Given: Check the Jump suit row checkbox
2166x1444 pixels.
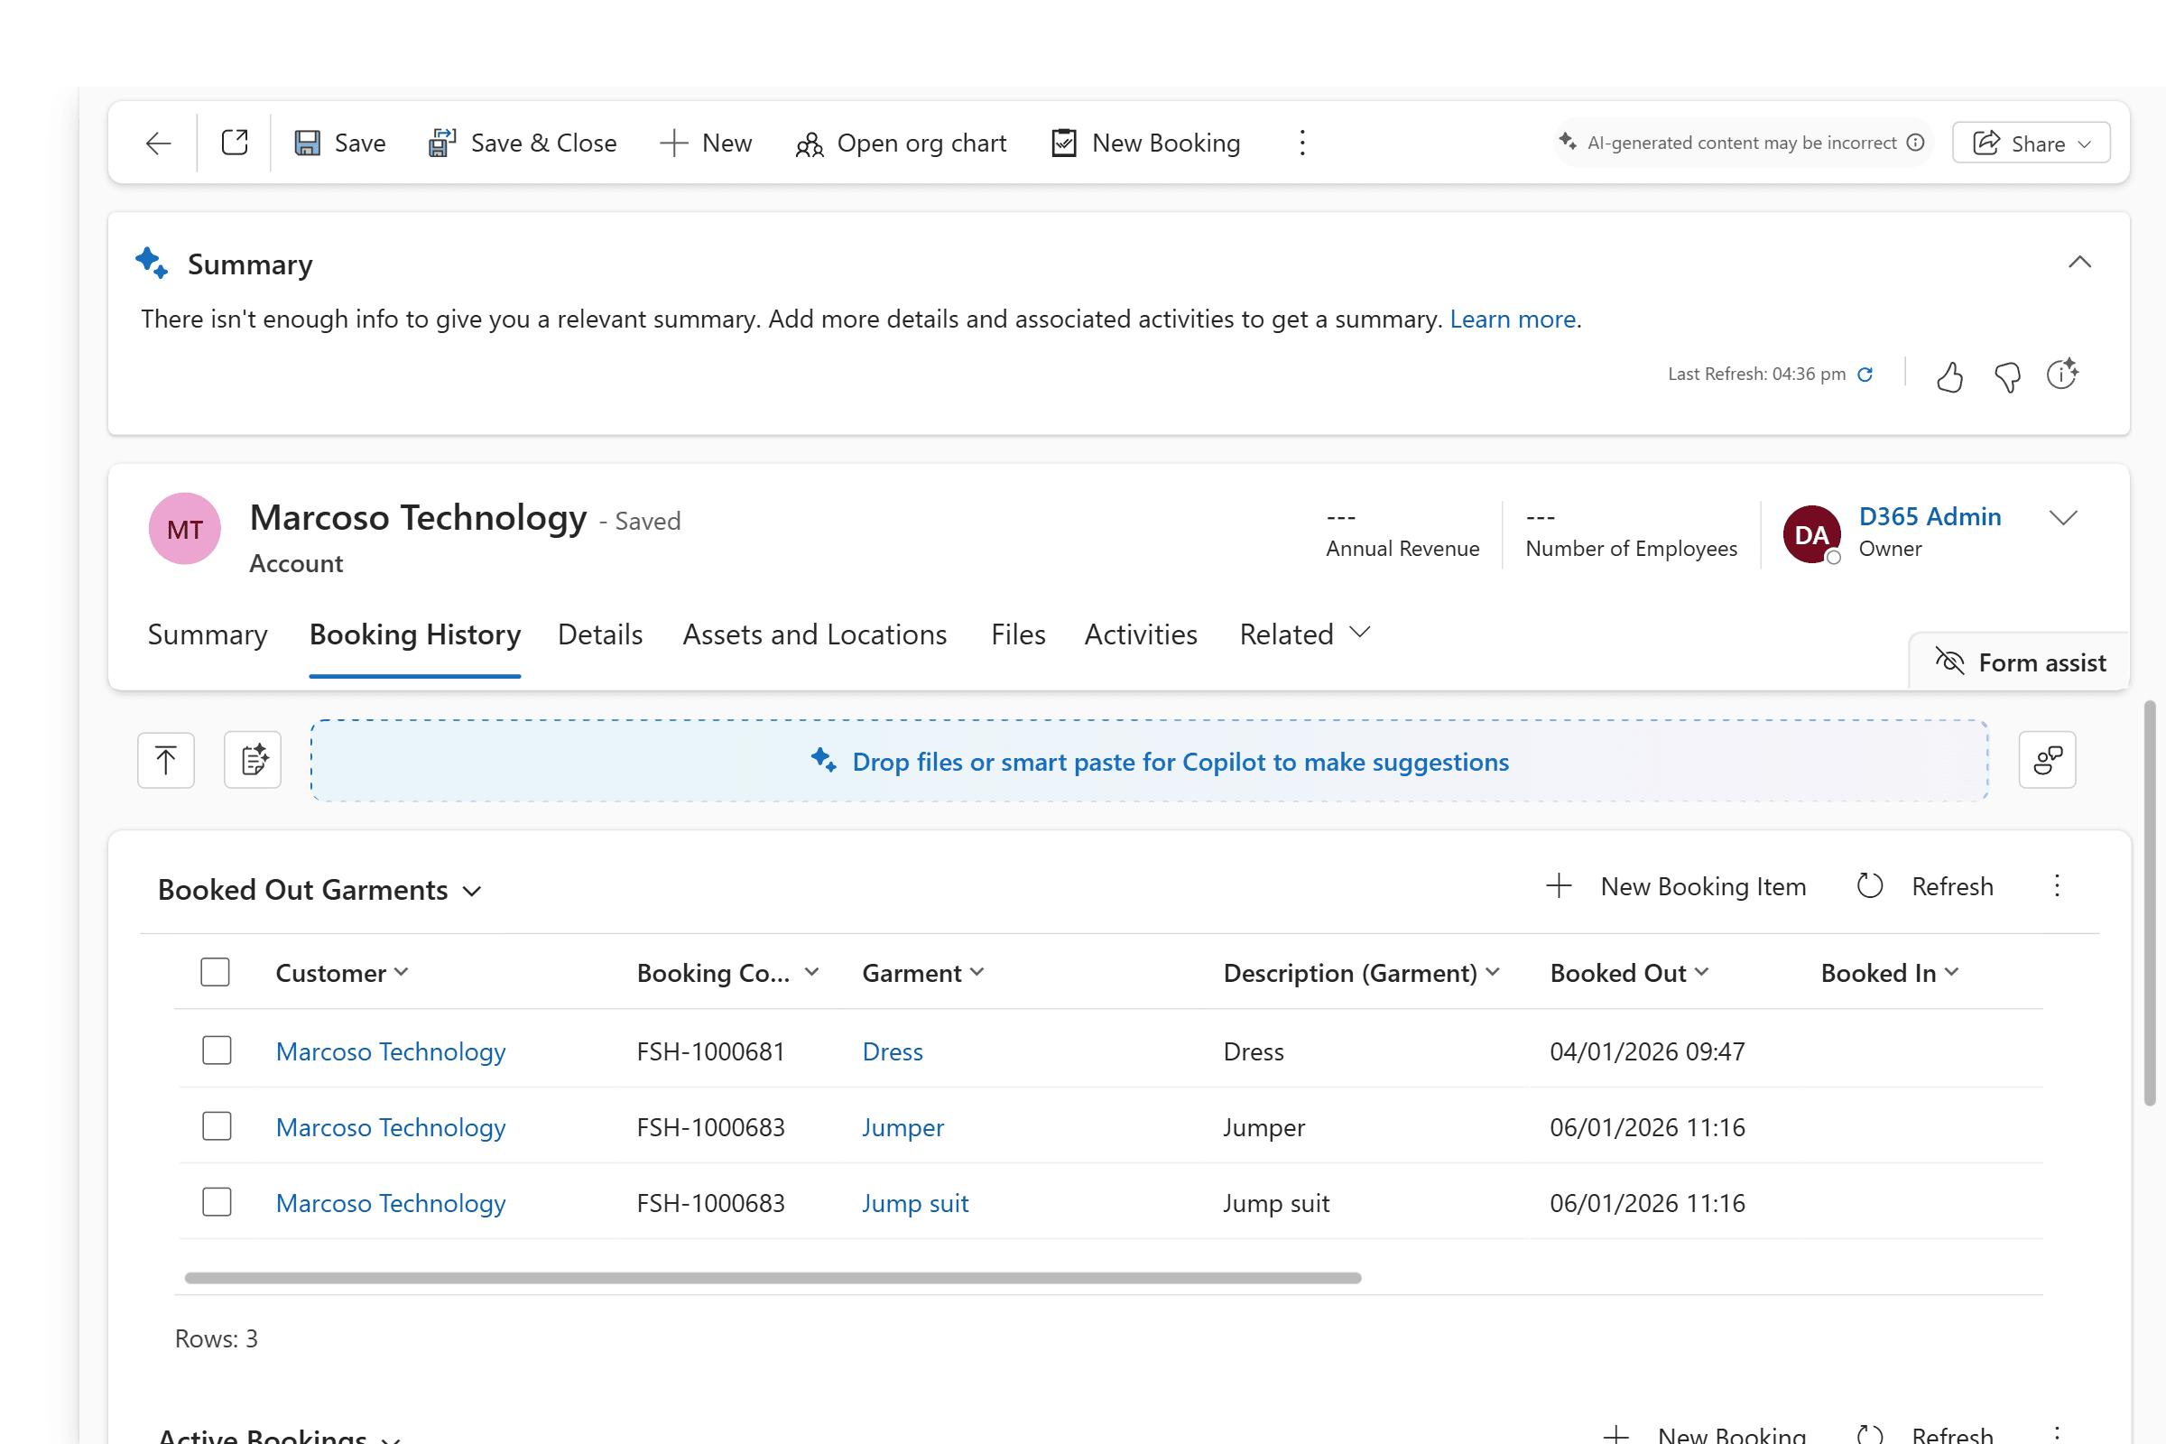Looking at the screenshot, I should 217,1203.
